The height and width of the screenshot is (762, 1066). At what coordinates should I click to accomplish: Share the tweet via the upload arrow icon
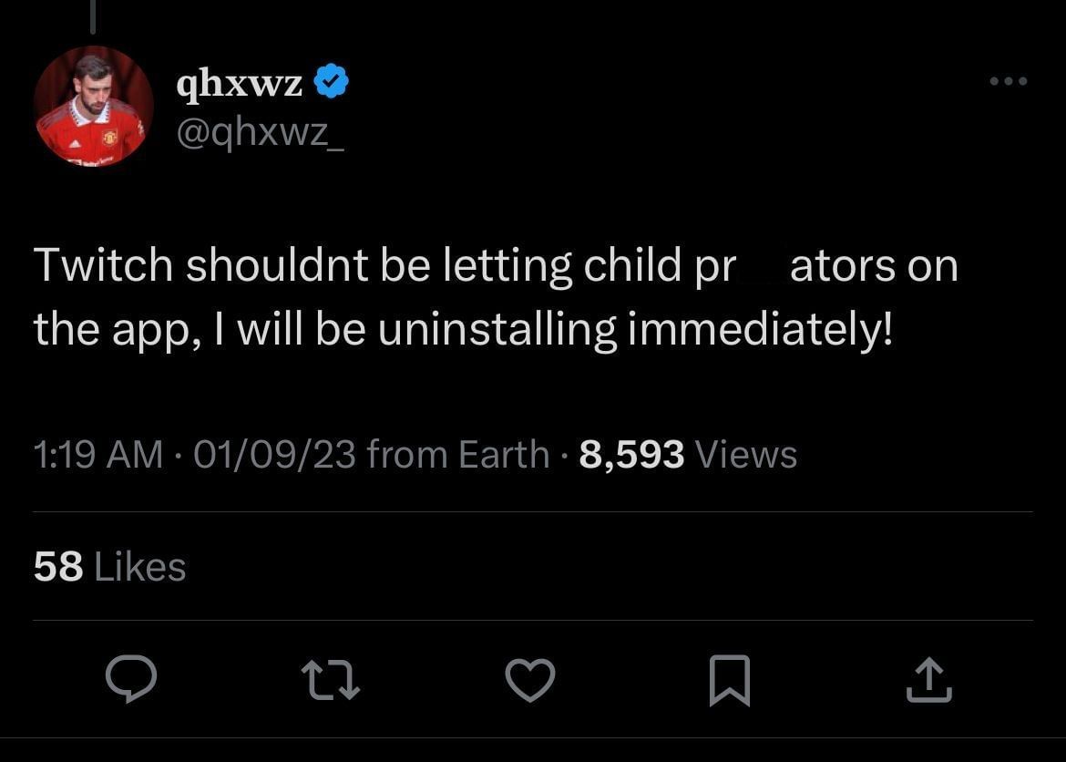tap(928, 678)
